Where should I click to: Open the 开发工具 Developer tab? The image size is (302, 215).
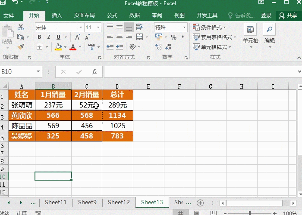click(207, 15)
